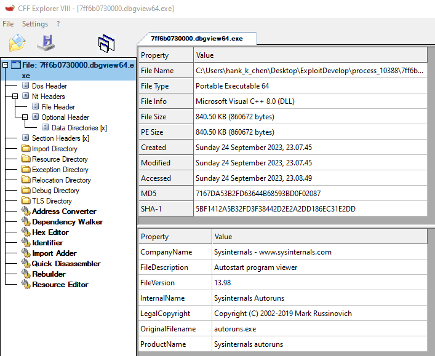
Task: Select the 7ff6b0730000.dbgview64.exe document tab
Action: click(x=197, y=39)
